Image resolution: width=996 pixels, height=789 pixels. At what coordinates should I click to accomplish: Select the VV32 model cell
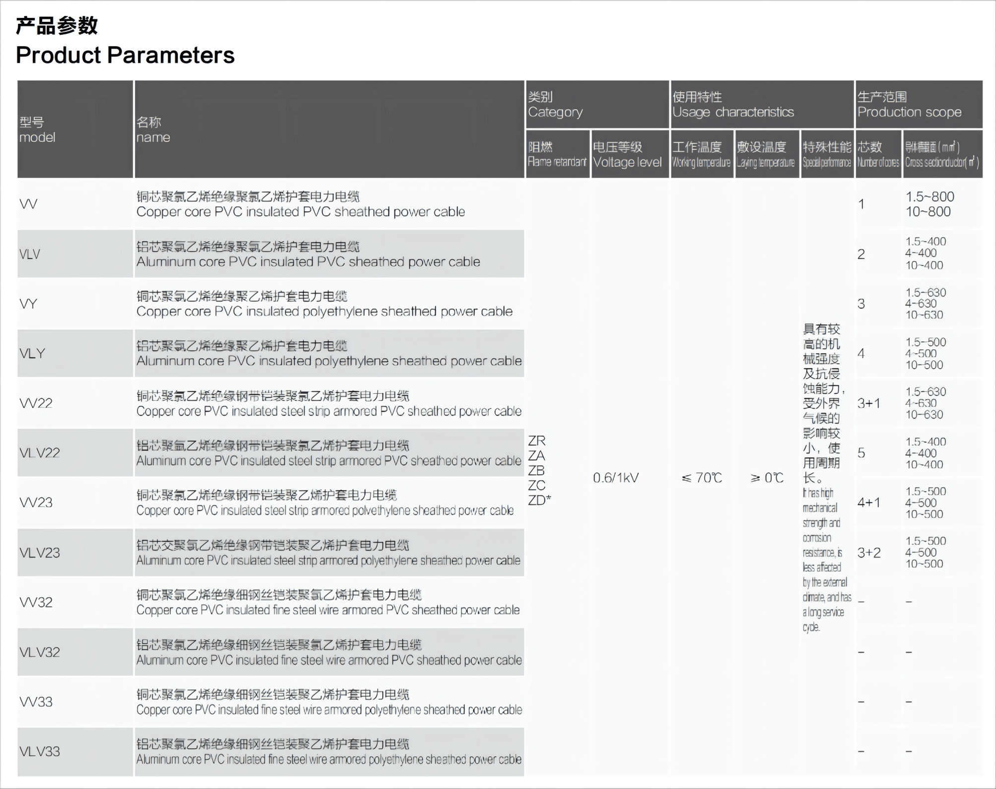click(x=75, y=602)
